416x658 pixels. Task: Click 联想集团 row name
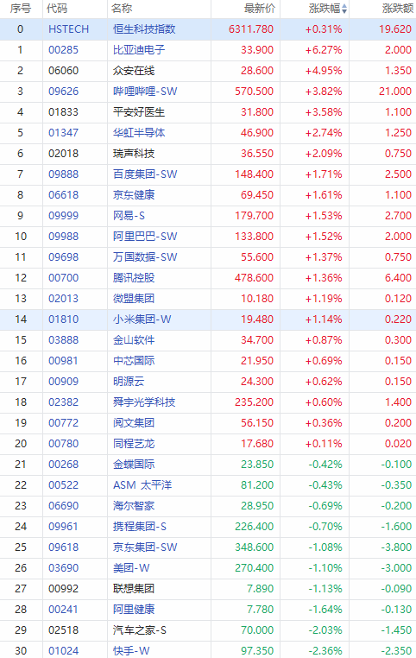pos(134,589)
